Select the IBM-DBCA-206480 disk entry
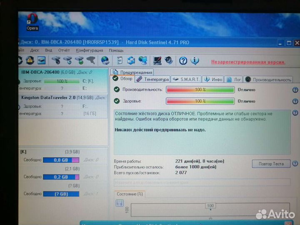This screenshot has height=225, width=300. point(63,80)
